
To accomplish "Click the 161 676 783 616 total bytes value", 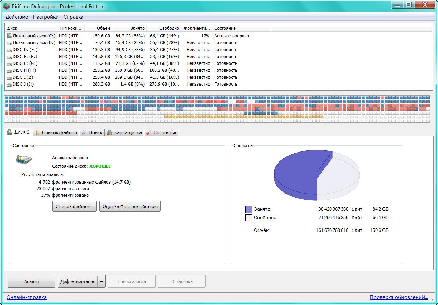I will pyautogui.click(x=332, y=230).
